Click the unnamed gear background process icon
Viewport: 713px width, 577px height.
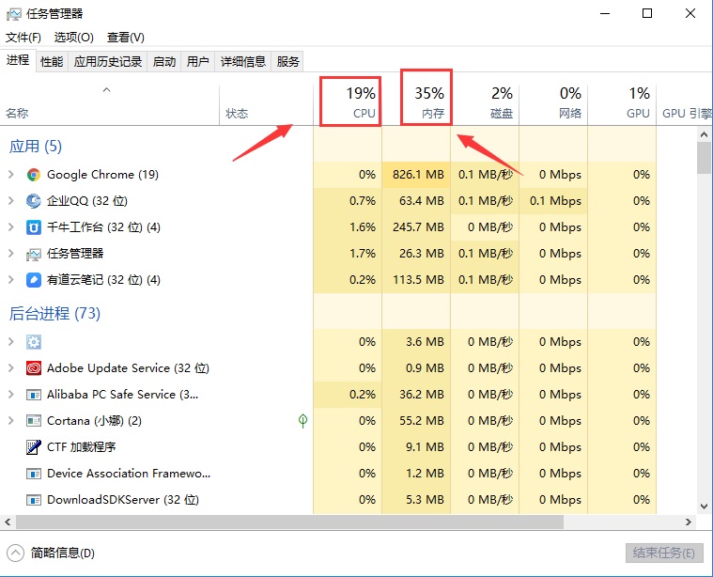34,342
